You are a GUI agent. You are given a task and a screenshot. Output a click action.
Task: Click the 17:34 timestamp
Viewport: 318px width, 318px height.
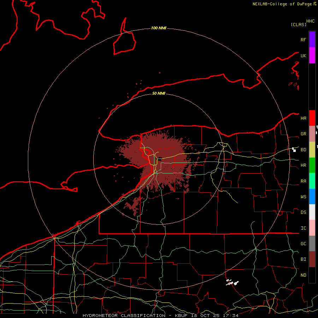point(231,316)
